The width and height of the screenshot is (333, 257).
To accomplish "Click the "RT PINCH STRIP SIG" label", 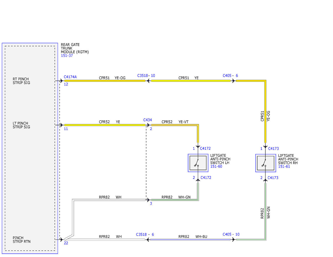I will pos(21,81).
